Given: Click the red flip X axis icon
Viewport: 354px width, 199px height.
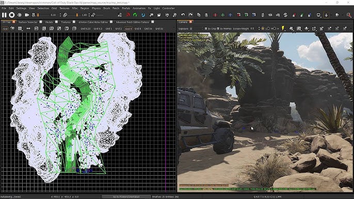Looking at the screenshot, I should [x=215, y=15].
